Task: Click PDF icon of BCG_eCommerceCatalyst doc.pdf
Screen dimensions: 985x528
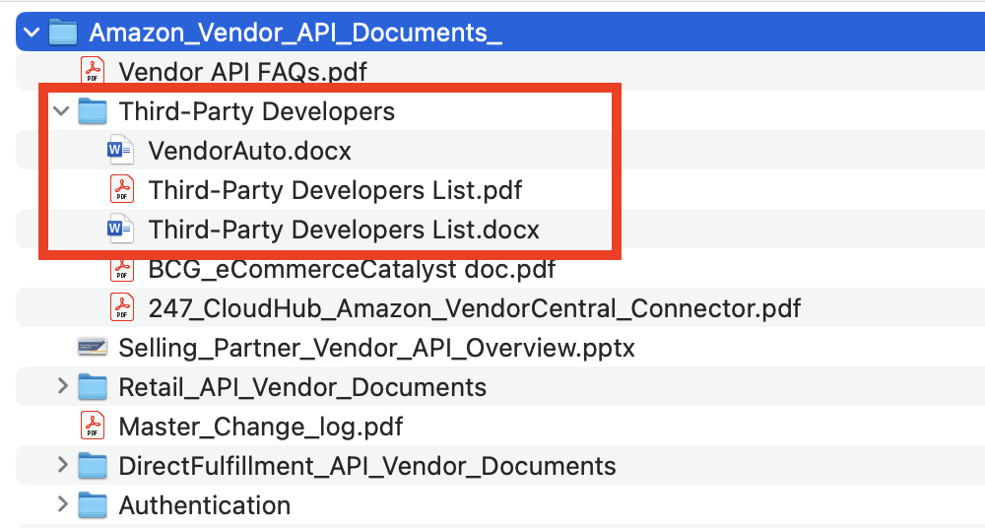Action: [x=122, y=270]
